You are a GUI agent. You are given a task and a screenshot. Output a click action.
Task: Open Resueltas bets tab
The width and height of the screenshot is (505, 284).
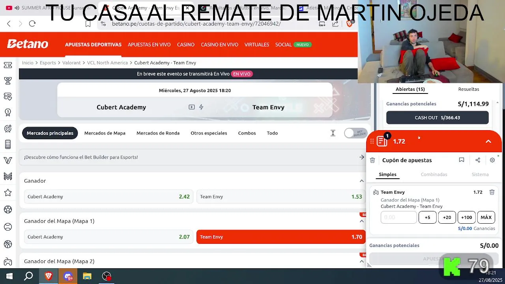pos(469,89)
